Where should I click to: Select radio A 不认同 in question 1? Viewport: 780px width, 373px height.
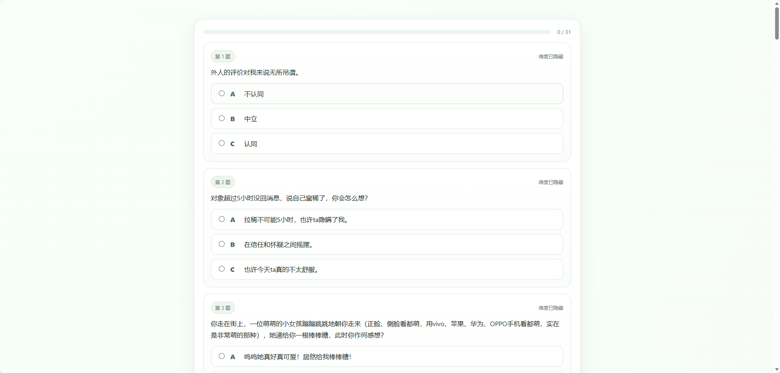(222, 93)
